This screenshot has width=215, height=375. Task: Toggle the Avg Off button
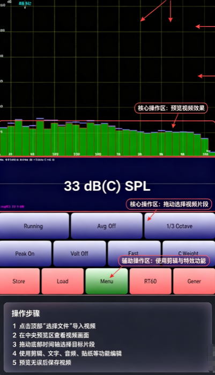point(106,226)
